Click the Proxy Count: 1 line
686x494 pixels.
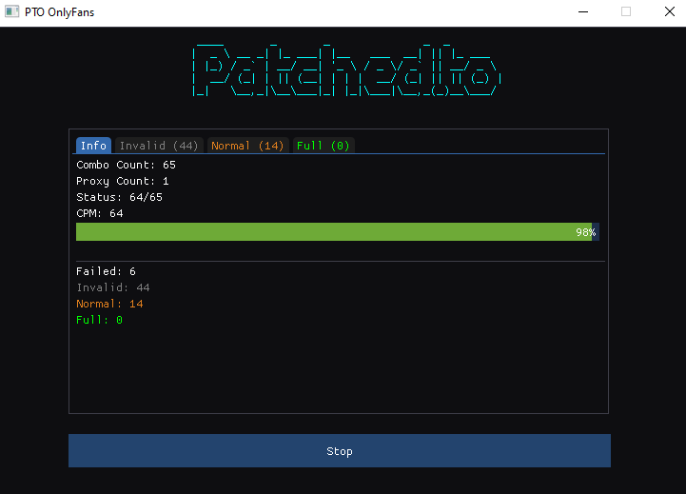coord(123,181)
